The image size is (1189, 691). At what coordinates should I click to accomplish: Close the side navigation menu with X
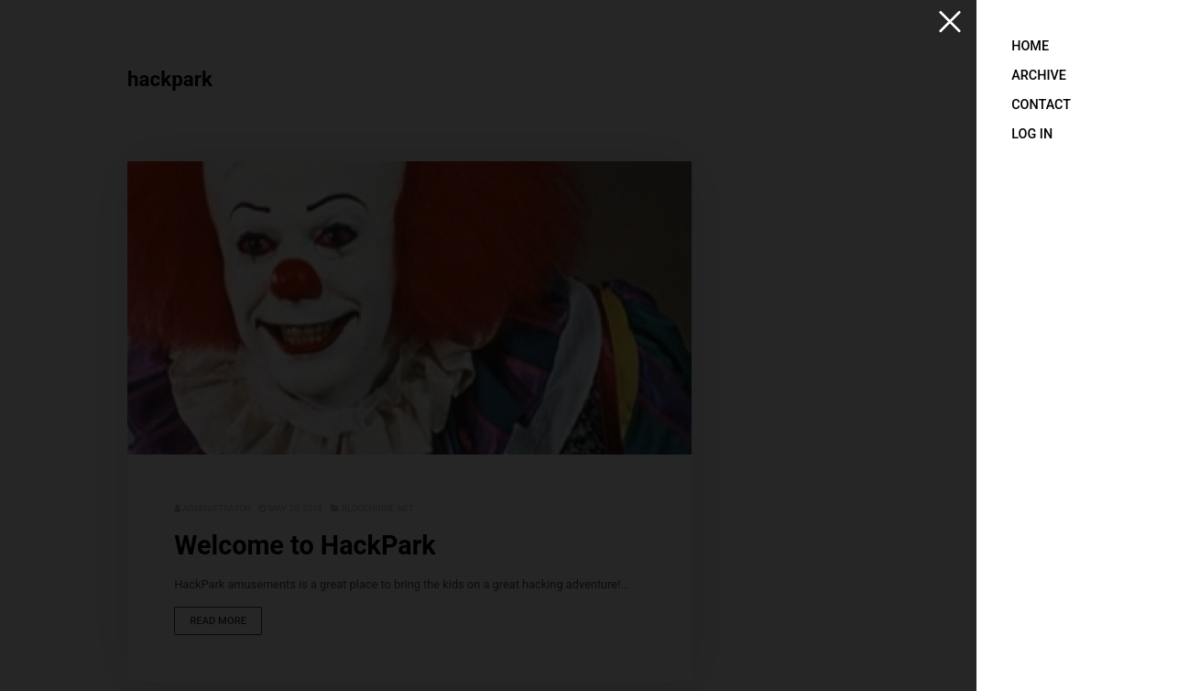[x=949, y=22]
